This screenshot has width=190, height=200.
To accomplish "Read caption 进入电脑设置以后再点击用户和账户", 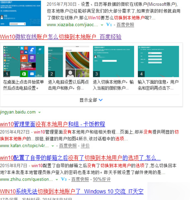I will coord(68,85).
